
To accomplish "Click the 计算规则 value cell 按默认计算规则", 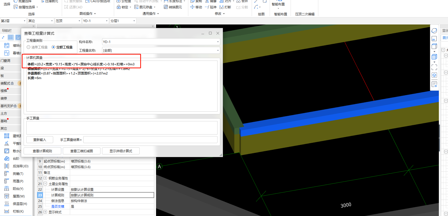I will [112, 195].
